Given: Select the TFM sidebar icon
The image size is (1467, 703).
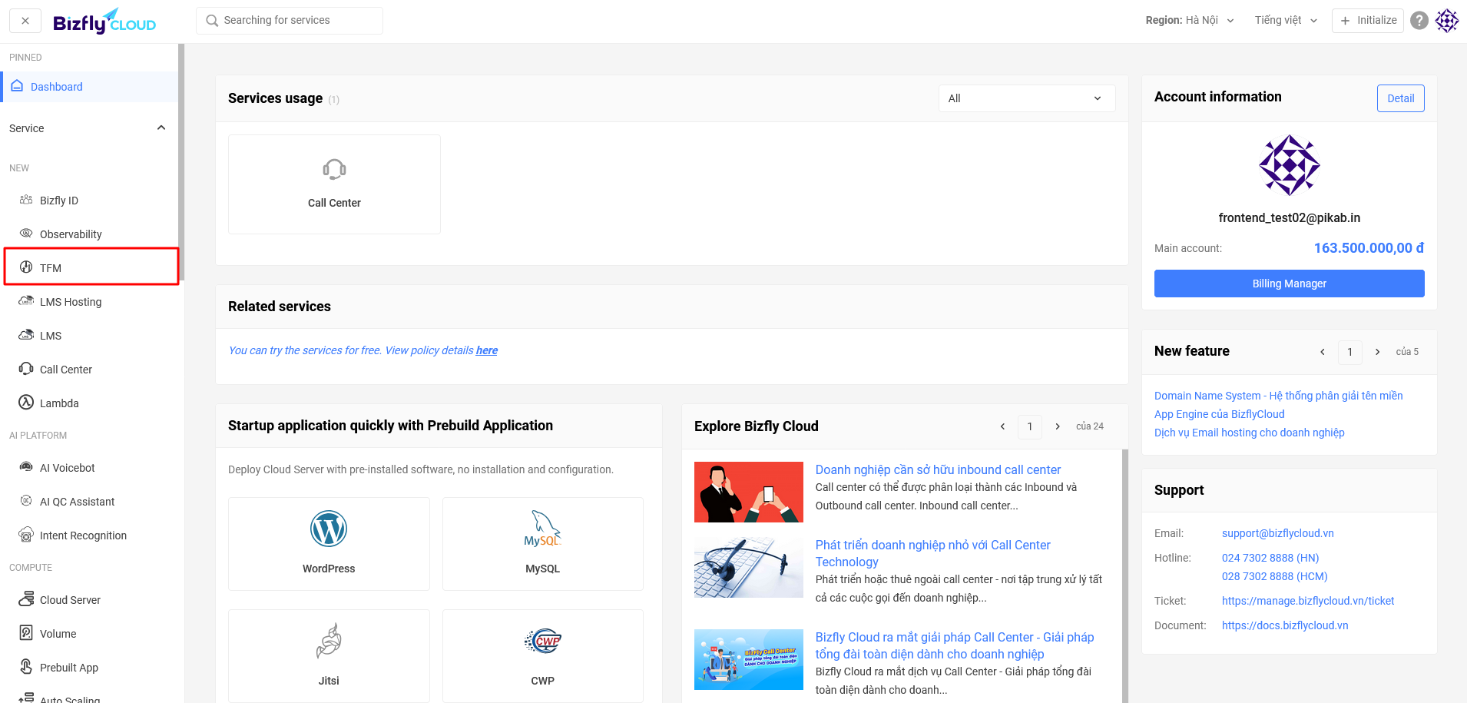Looking at the screenshot, I should tap(26, 267).
